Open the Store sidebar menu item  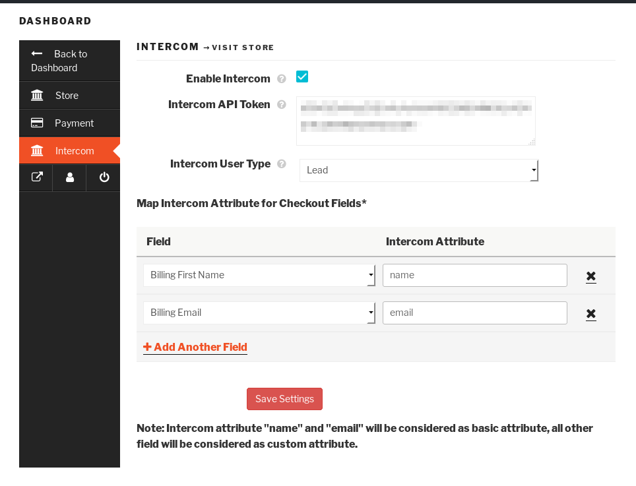coord(69,95)
